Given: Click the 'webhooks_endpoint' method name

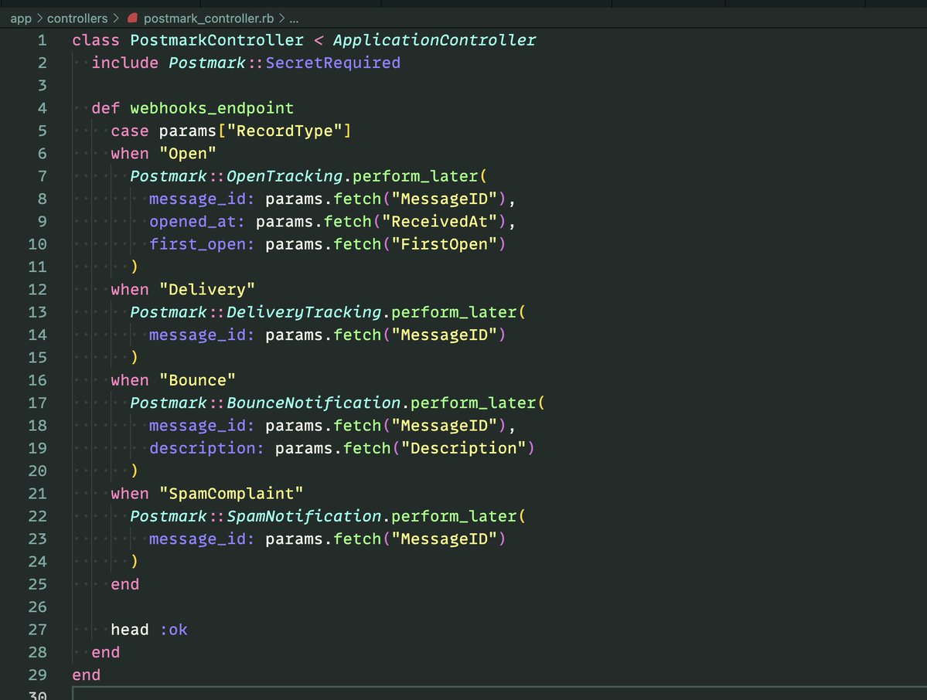Looking at the screenshot, I should click(x=212, y=108).
